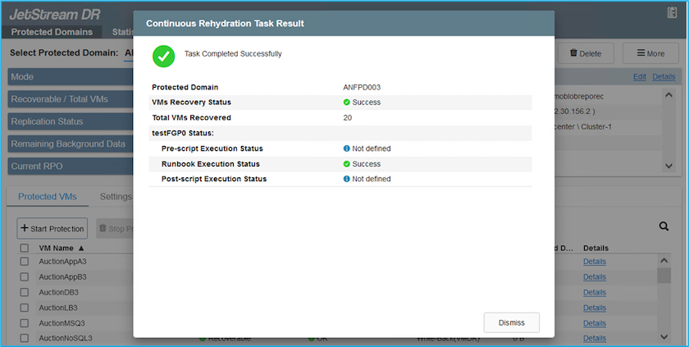Click the Start Protection button
Screen dimensions: 689x347
(52, 228)
